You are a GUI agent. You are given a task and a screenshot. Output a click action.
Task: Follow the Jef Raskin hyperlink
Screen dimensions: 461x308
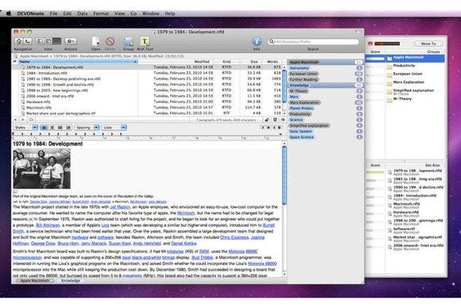(120, 207)
